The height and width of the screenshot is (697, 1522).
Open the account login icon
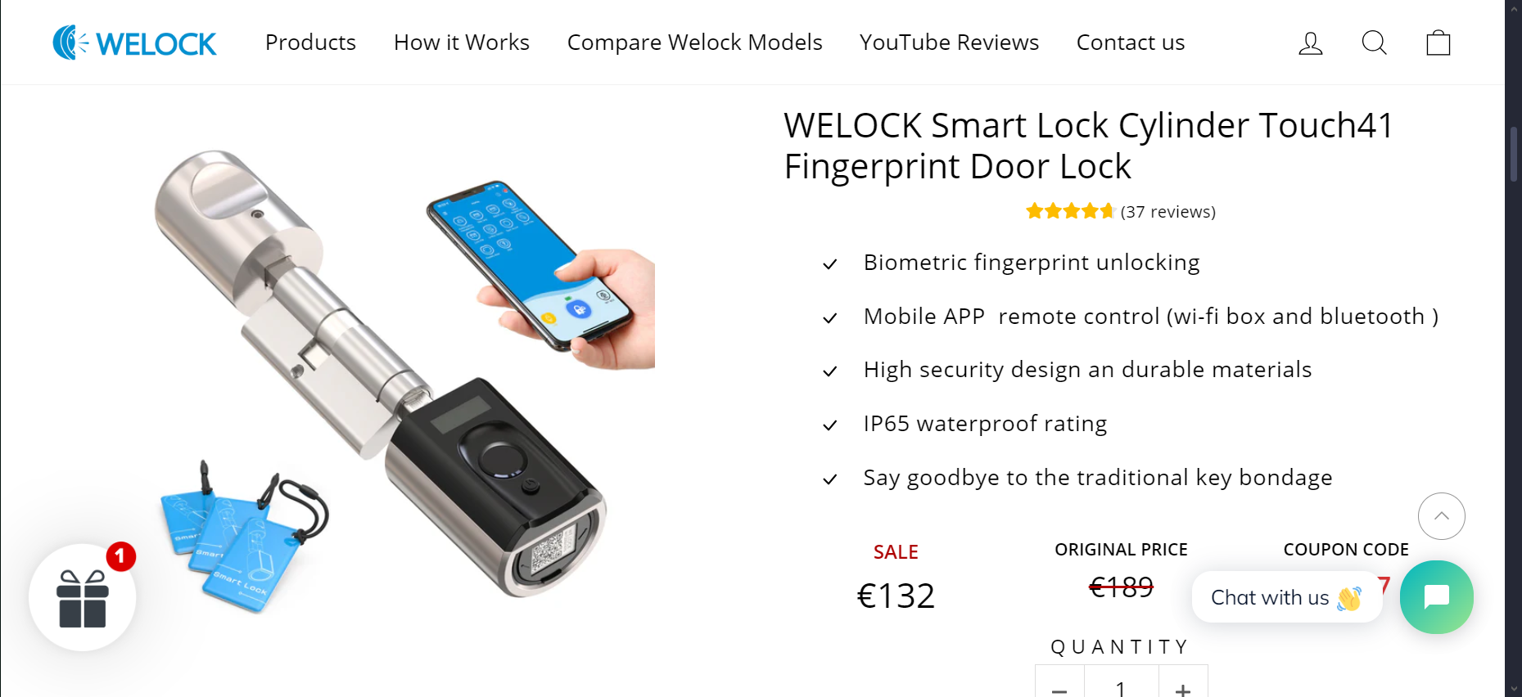click(1310, 43)
